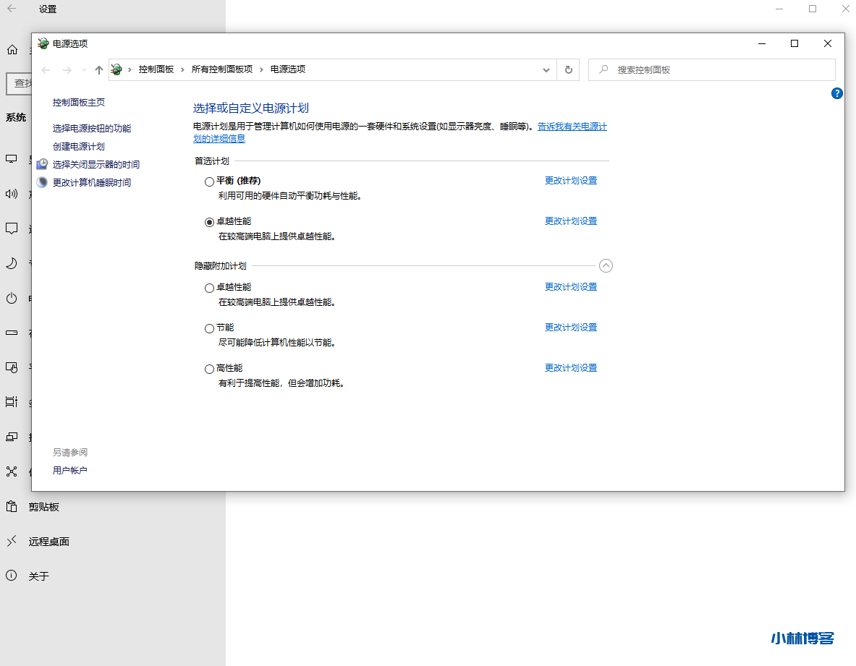Open 远程桌面 in Settings sidebar

coord(48,542)
